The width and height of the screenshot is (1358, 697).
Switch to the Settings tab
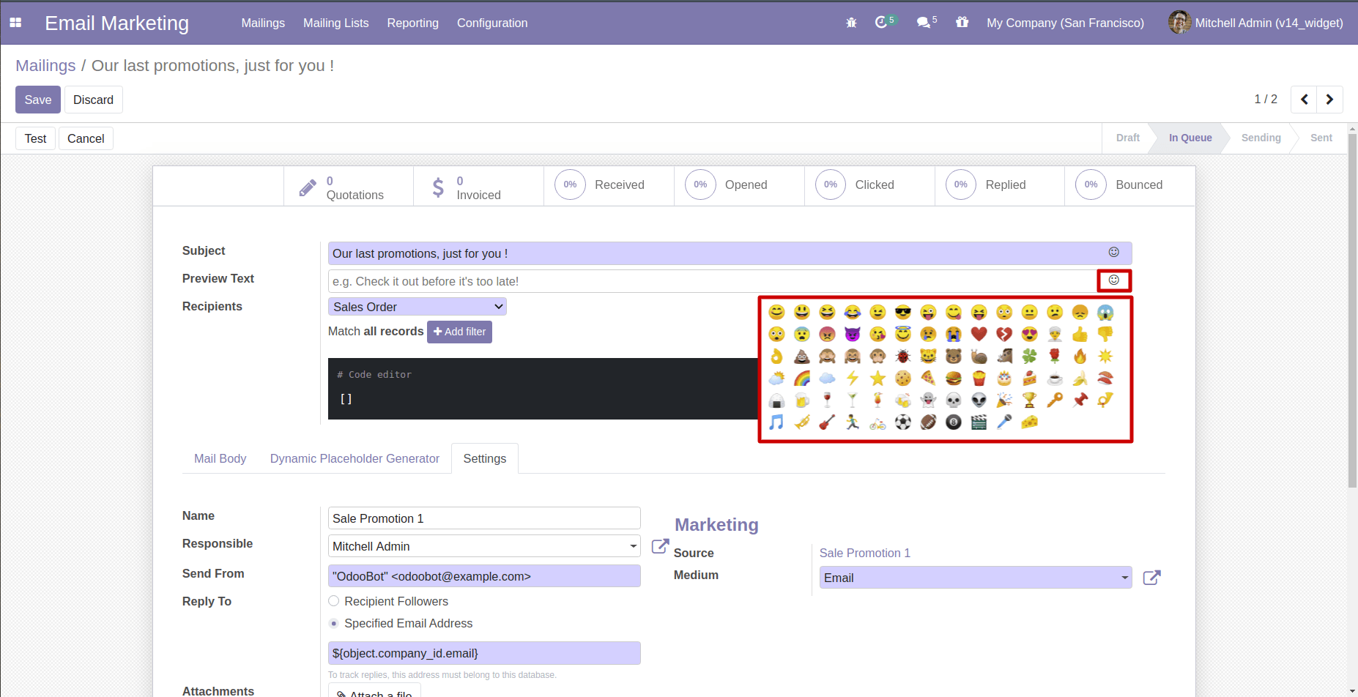point(485,458)
